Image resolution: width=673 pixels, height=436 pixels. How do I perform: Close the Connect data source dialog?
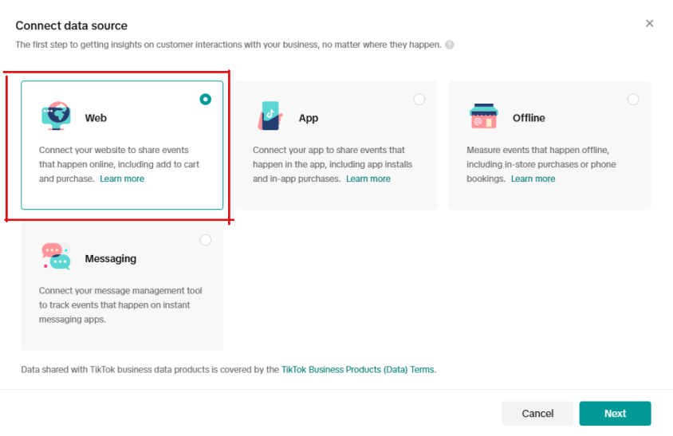click(x=649, y=24)
